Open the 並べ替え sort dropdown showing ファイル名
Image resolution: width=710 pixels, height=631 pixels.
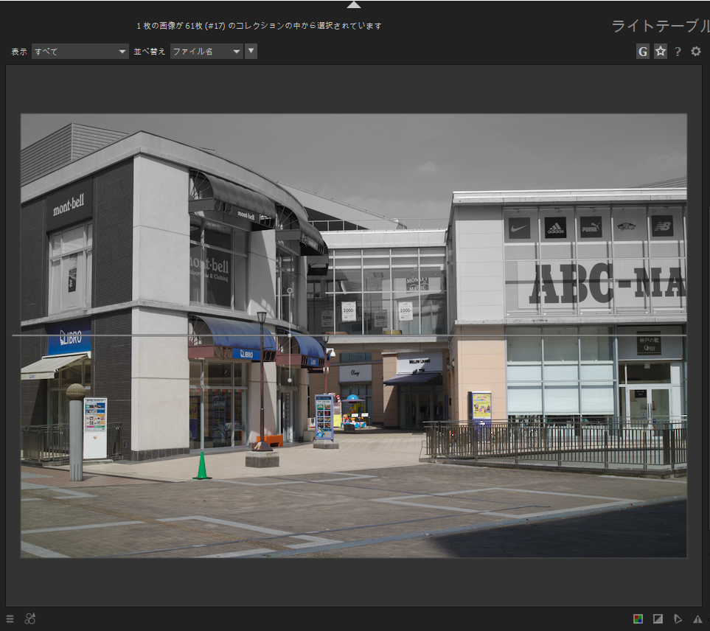[206, 52]
